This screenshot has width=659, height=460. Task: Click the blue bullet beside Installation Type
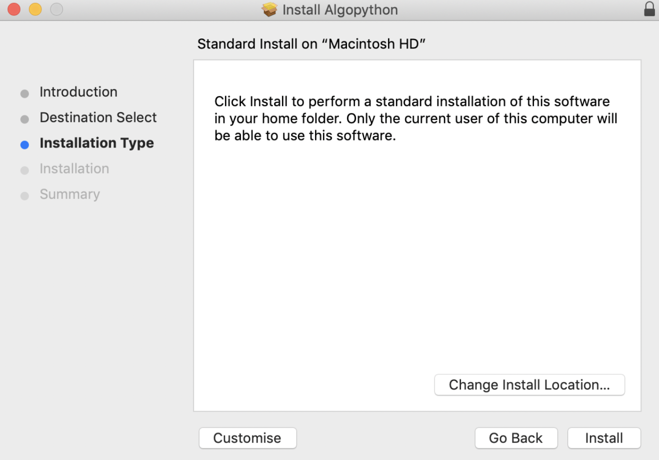pyautogui.click(x=24, y=145)
